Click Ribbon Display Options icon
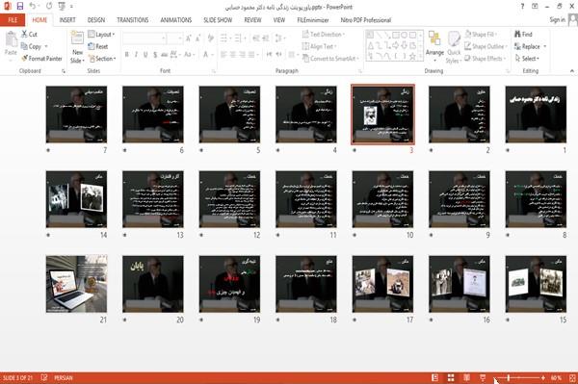The width and height of the screenshot is (578, 384). click(535, 7)
